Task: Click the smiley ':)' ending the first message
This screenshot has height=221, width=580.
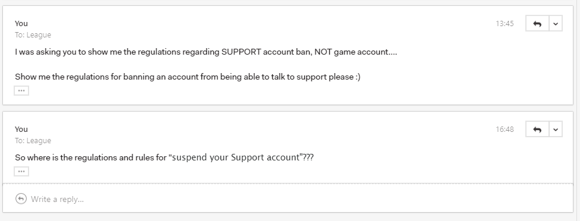Action: [x=357, y=77]
